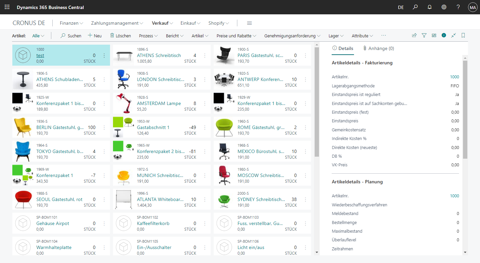
Task: Click the bookmark icon
Action: pyautogui.click(x=463, y=35)
